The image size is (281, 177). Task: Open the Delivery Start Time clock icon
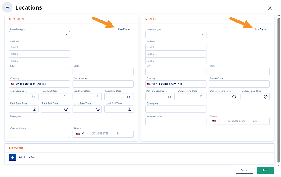coord(234,97)
